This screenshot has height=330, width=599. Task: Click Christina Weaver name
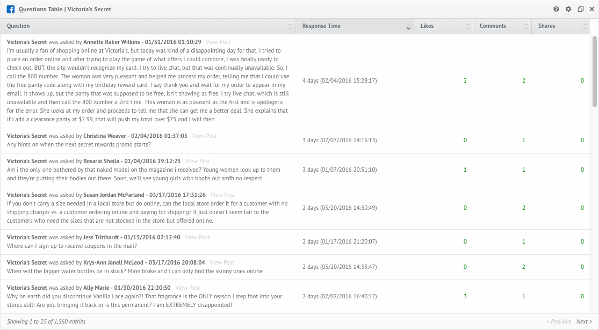pyautogui.click(x=105, y=136)
